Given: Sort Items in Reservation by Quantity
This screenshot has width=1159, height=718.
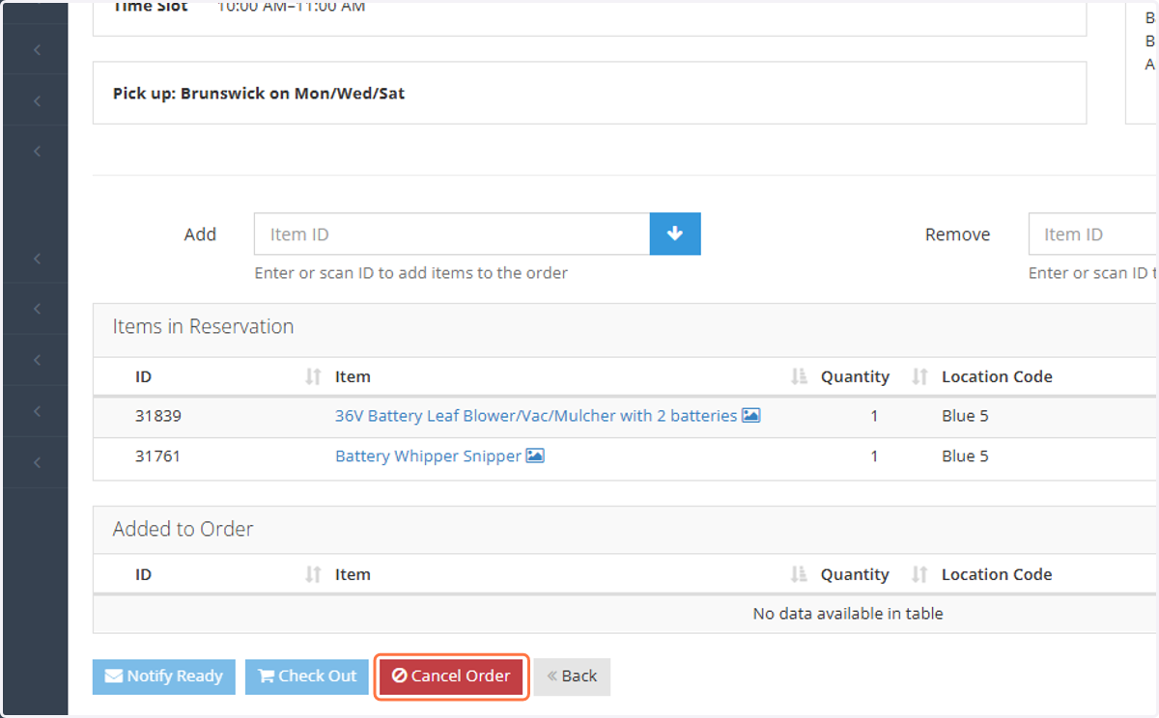Looking at the screenshot, I should click(919, 376).
